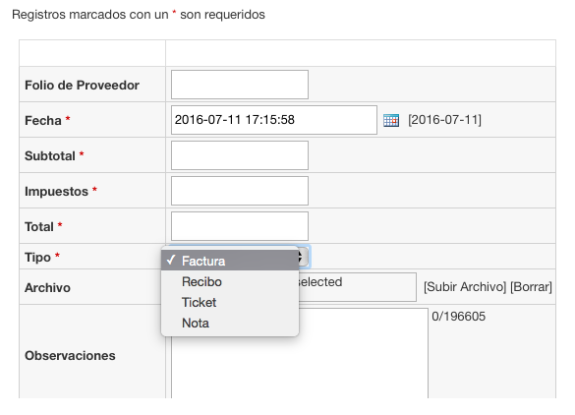Select Factura in the Tipo dropdown
The width and height of the screenshot is (575, 415).
coord(230,261)
